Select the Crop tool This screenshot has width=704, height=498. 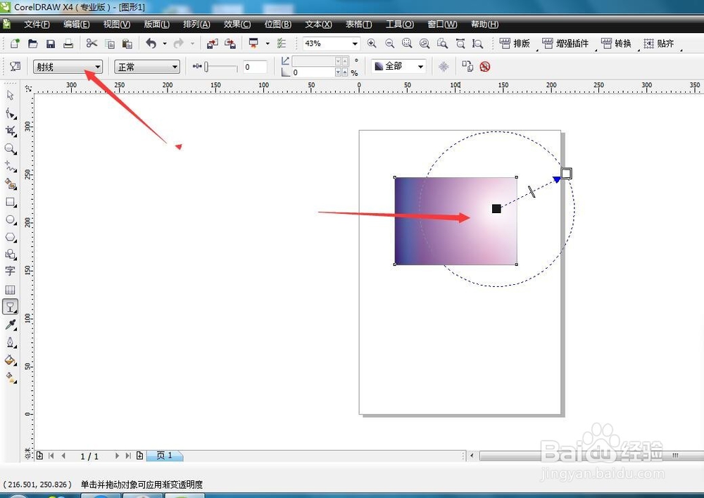coord(11,131)
